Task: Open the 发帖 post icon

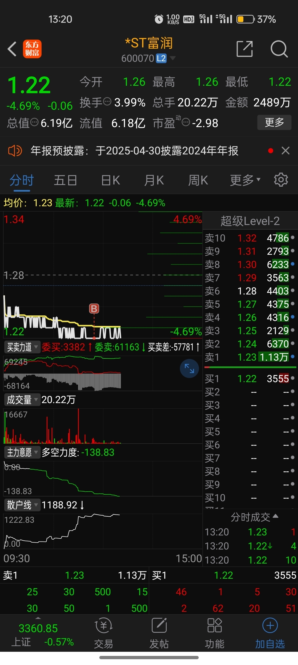Action: point(159,633)
